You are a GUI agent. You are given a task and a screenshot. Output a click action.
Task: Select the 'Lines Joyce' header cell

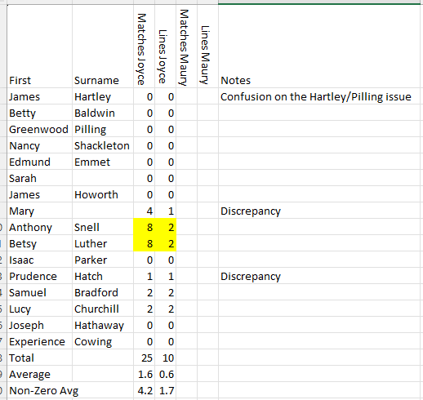coord(166,47)
